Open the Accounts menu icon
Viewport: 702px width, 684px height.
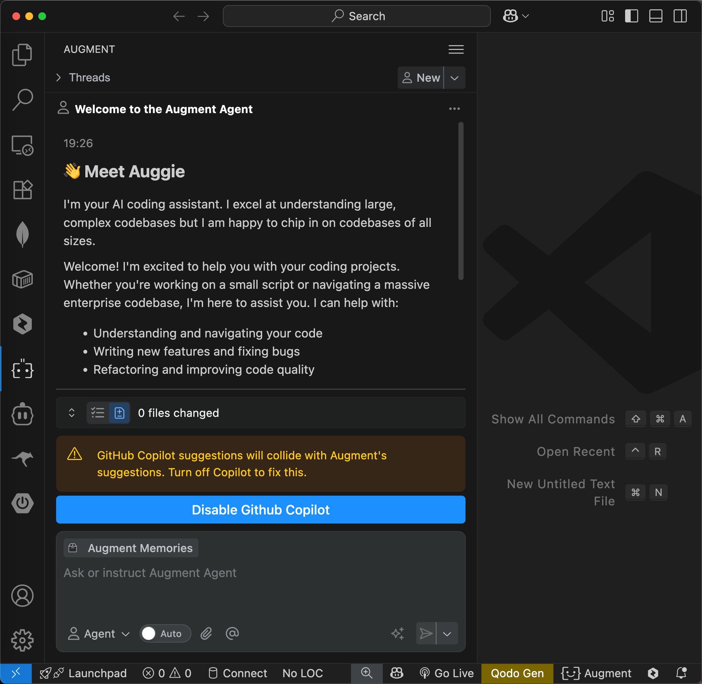click(x=22, y=596)
